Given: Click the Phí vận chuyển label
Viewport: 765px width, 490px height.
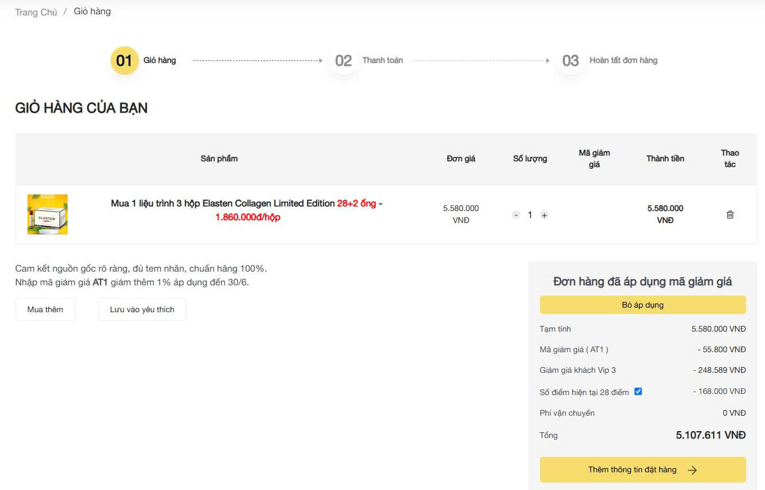Looking at the screenshot, I should pyautogui.click(x=567, y=413).
